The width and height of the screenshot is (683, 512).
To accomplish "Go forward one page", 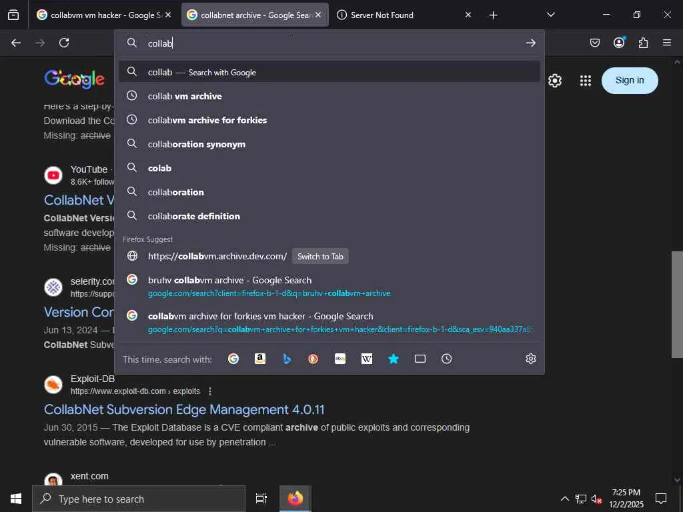I will pos(40,43).
